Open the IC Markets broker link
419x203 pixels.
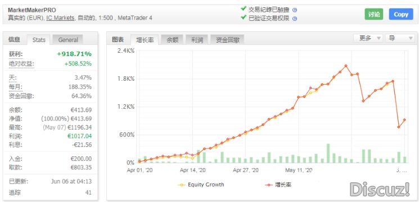tap(60, 18)
